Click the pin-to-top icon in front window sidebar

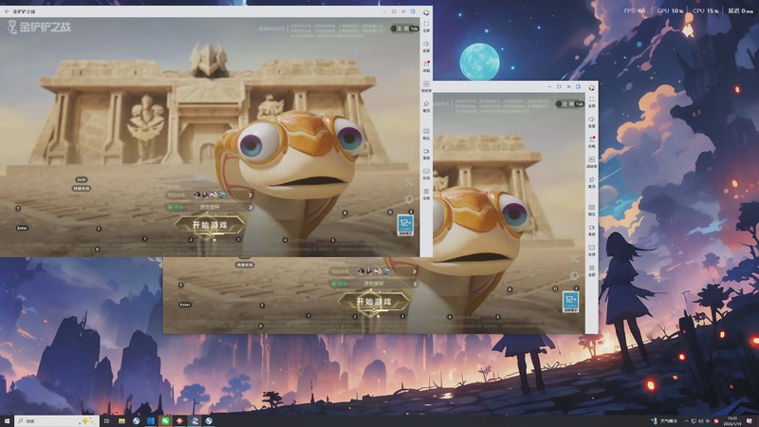point(426,105)
